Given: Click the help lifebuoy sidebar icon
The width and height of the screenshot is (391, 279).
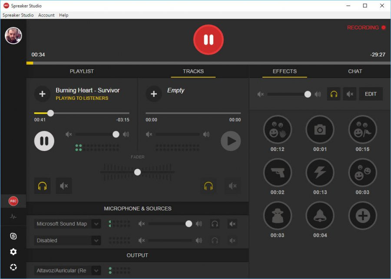Looking at the screenshot, I should (13, 267).
